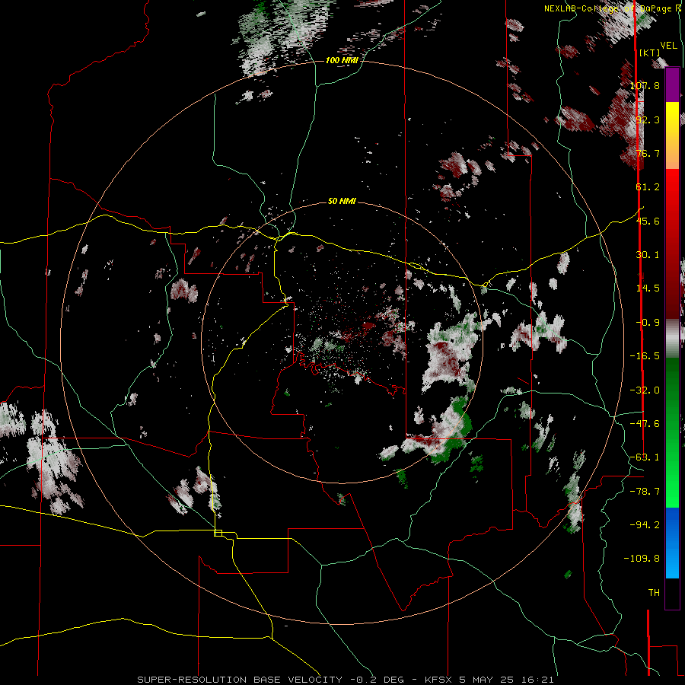This screenshot has width=685, height=685.
Task: Click the 45.6 legend value
Action: pyautogui.click(x=648, y=221)
